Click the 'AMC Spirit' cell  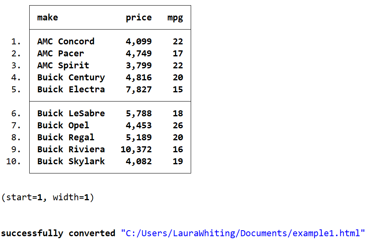[63, 66]
